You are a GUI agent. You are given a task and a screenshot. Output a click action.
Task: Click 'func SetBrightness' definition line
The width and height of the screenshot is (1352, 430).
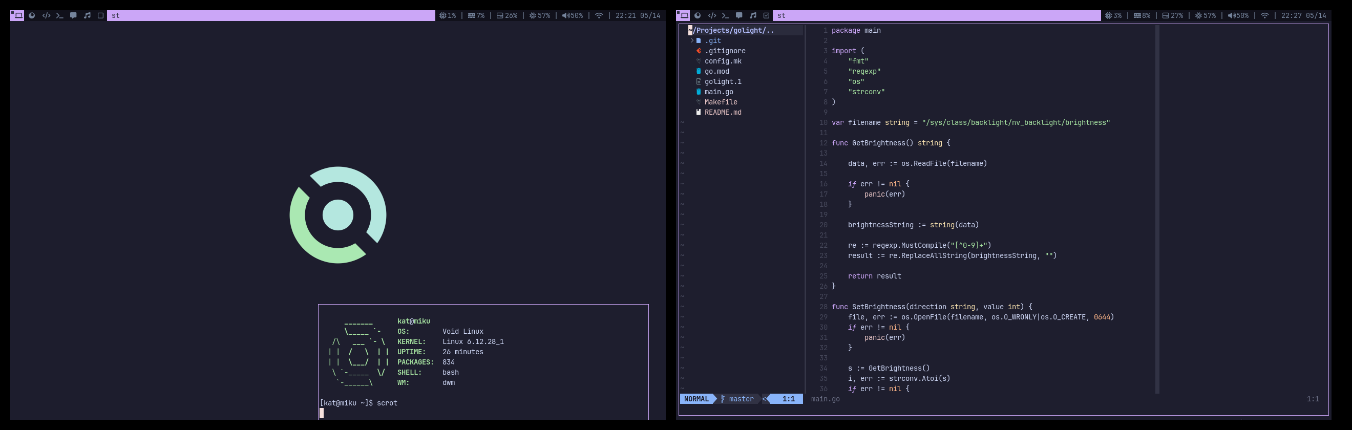pos(932,307)
